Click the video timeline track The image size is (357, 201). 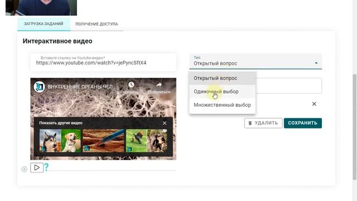(112, 170)
